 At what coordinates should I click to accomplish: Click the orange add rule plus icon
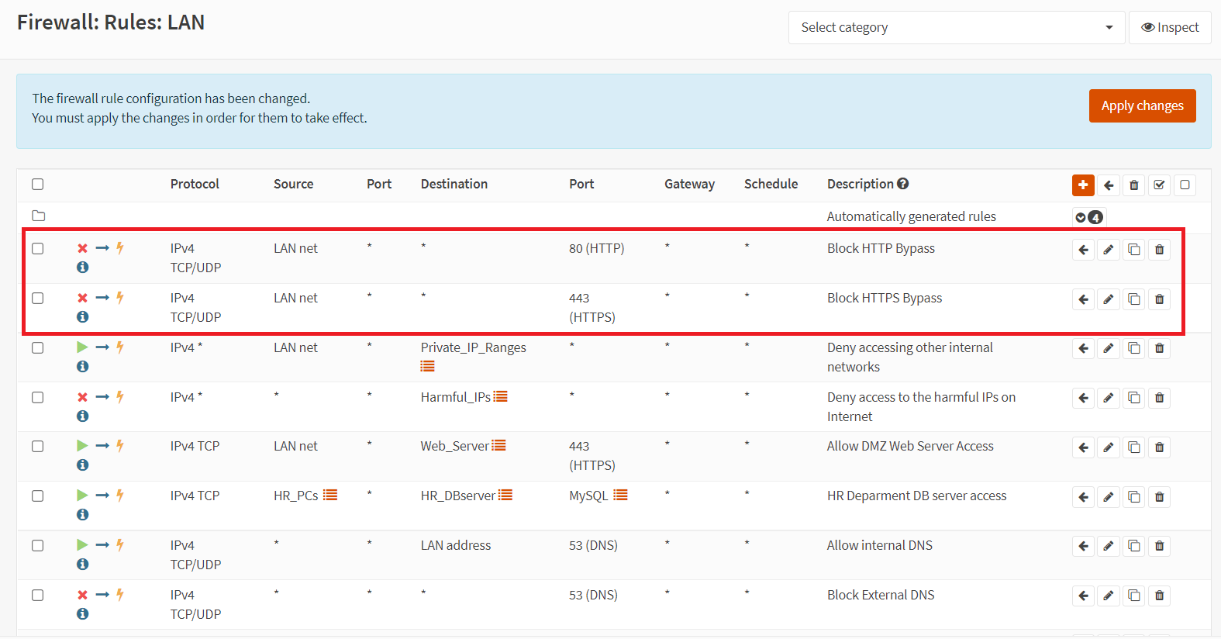pos(1083,185)
